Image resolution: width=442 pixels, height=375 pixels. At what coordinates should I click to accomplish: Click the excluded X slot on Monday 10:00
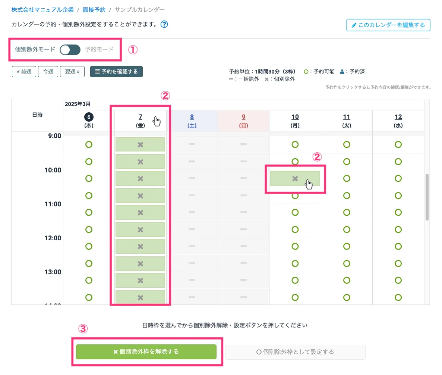coord(295,179)
